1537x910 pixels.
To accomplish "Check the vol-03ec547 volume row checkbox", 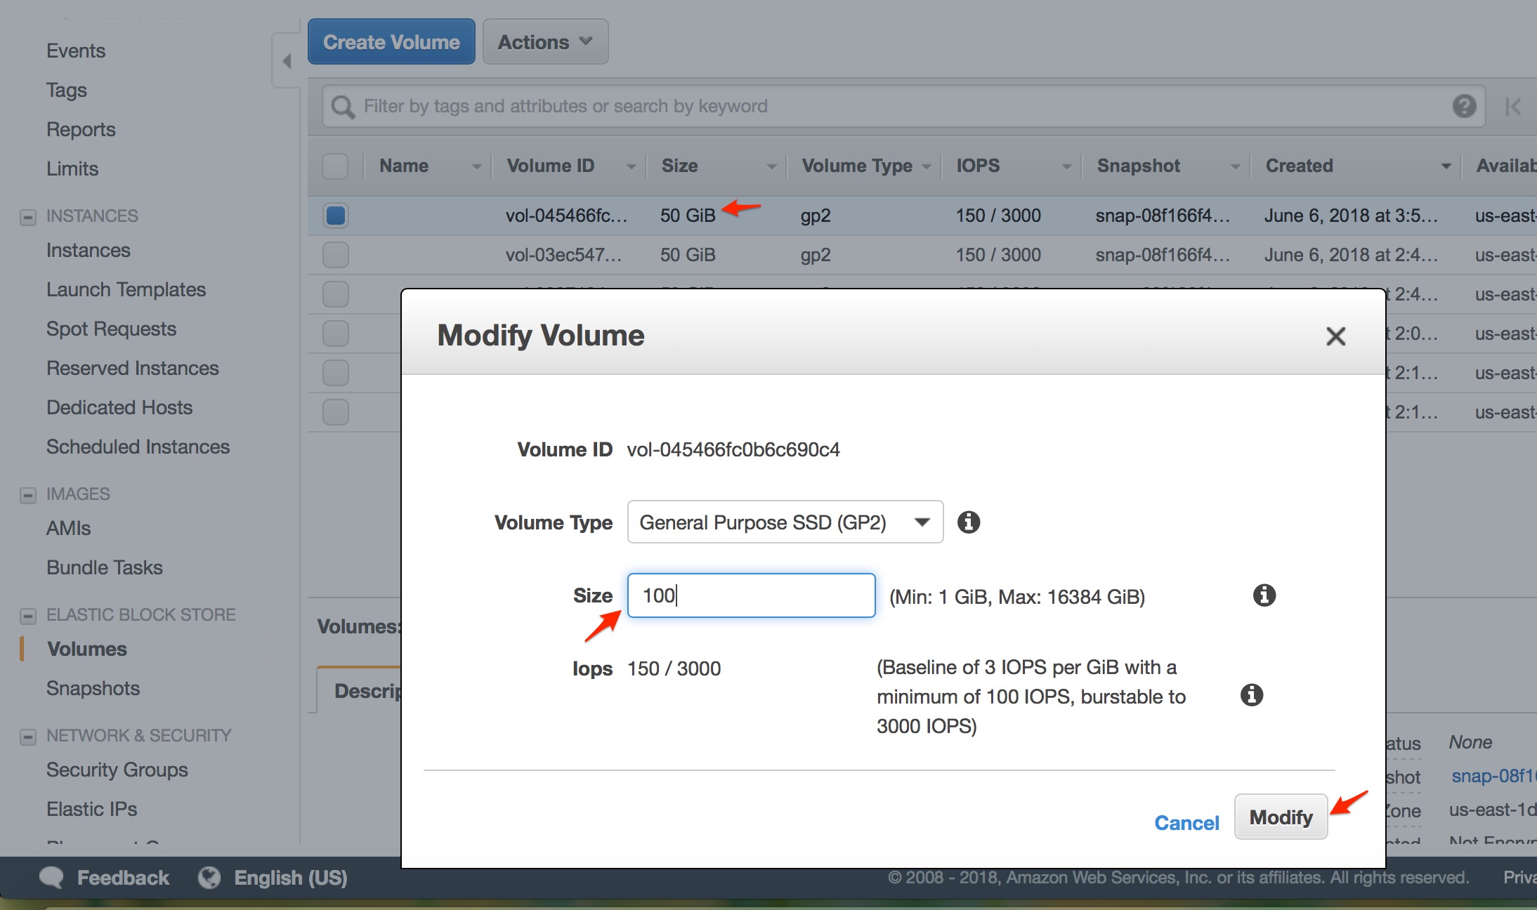I will [x=336, y=254].
